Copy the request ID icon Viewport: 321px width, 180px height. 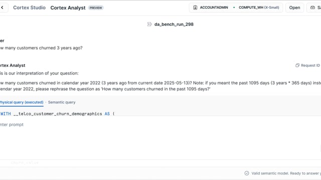point(297,65)
